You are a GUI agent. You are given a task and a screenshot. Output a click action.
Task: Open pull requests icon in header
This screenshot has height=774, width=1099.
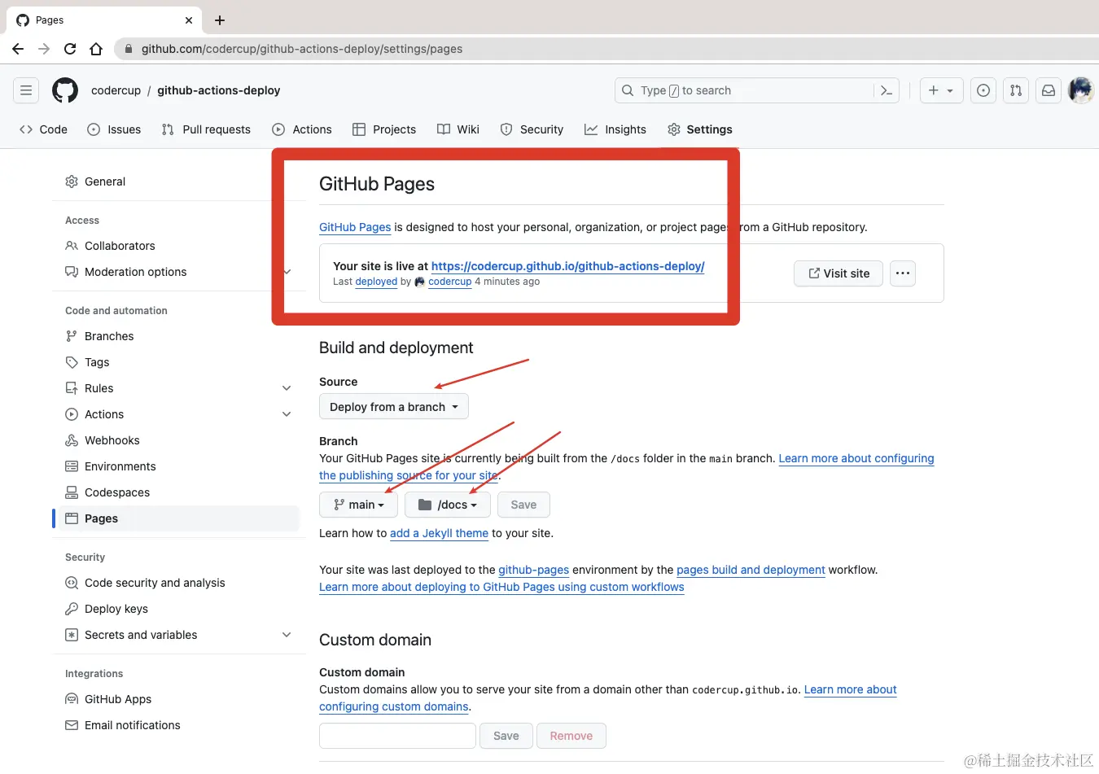coord(1016,90)
